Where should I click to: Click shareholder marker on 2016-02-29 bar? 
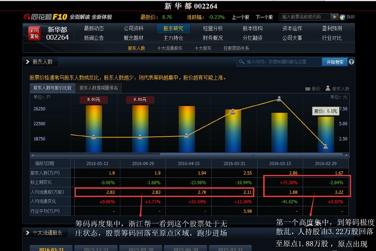pyautogui.click(x=325, y=147)
